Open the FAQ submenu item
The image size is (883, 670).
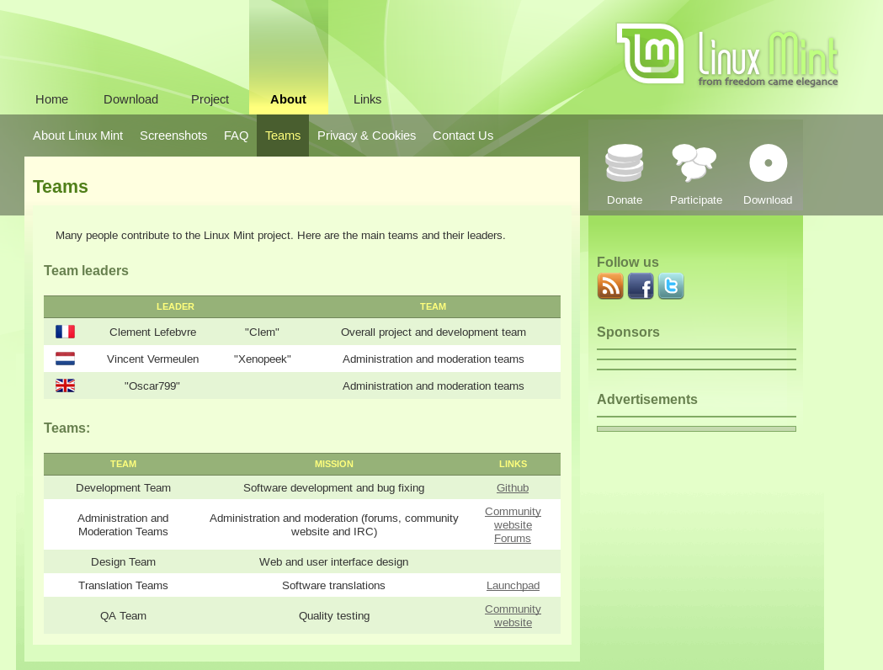(x=236, y=136)
